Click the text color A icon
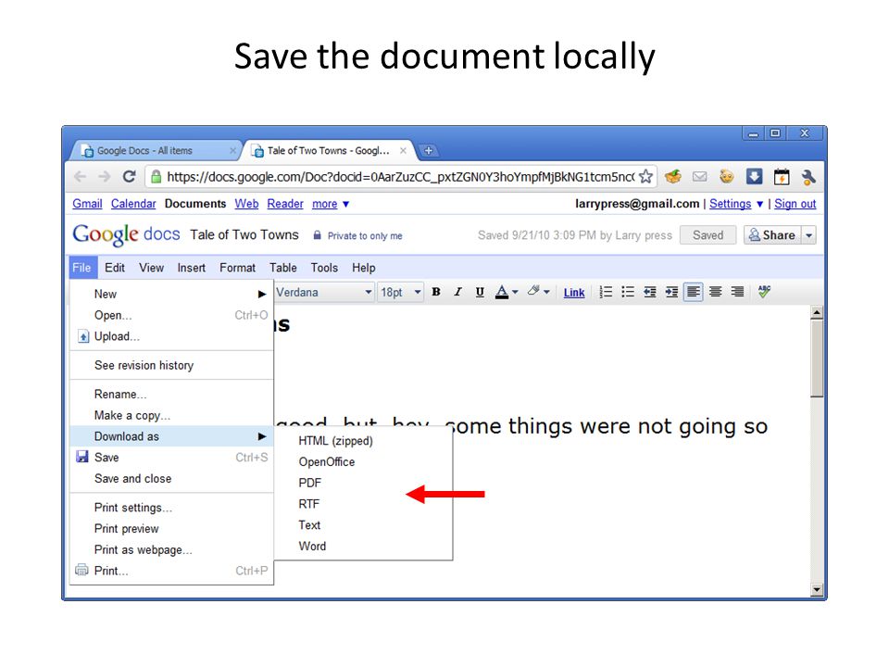This screenshot has width=889, height=667. pos(502,292)
